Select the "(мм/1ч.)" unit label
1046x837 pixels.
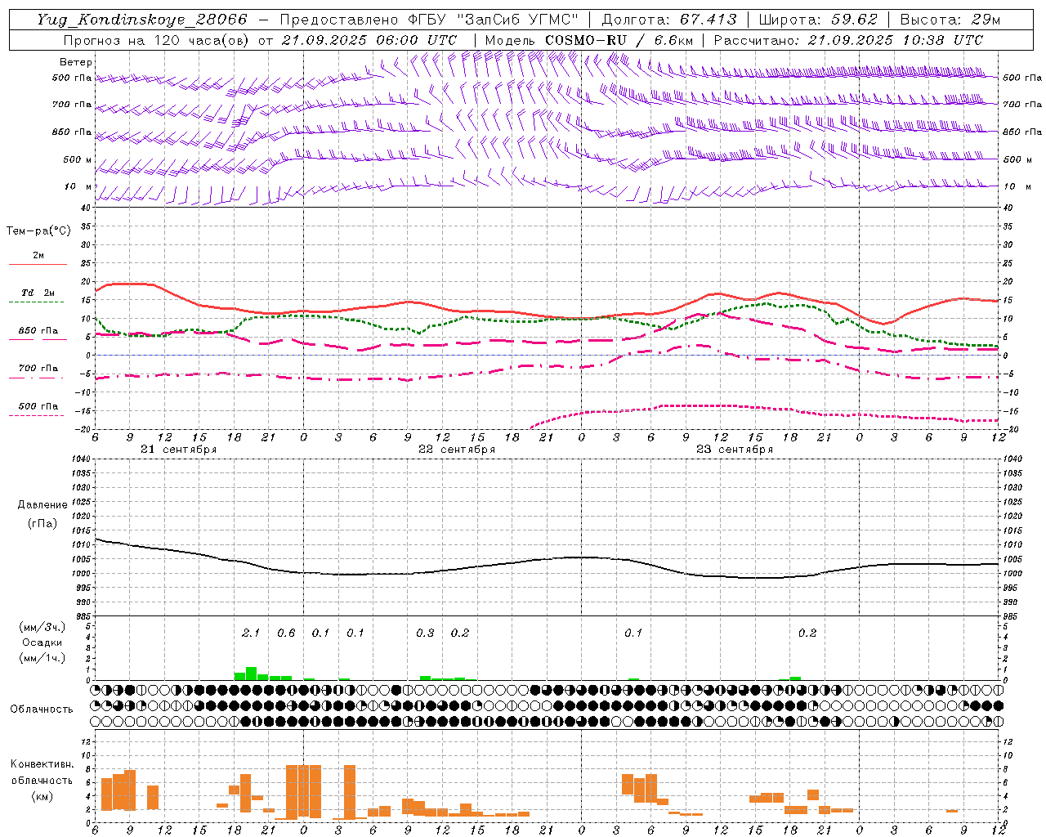pyautogui.click(x=42, y=658)
